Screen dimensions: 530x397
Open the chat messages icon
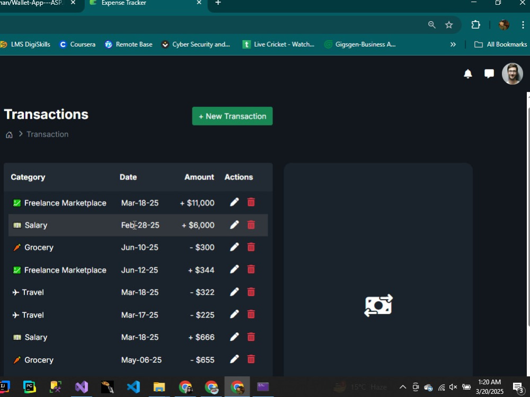coord(489,74)
